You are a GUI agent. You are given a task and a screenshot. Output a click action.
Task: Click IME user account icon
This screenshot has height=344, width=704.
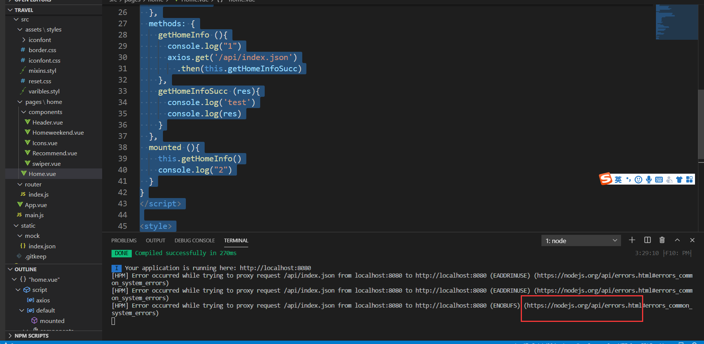[x=669, y=180]
